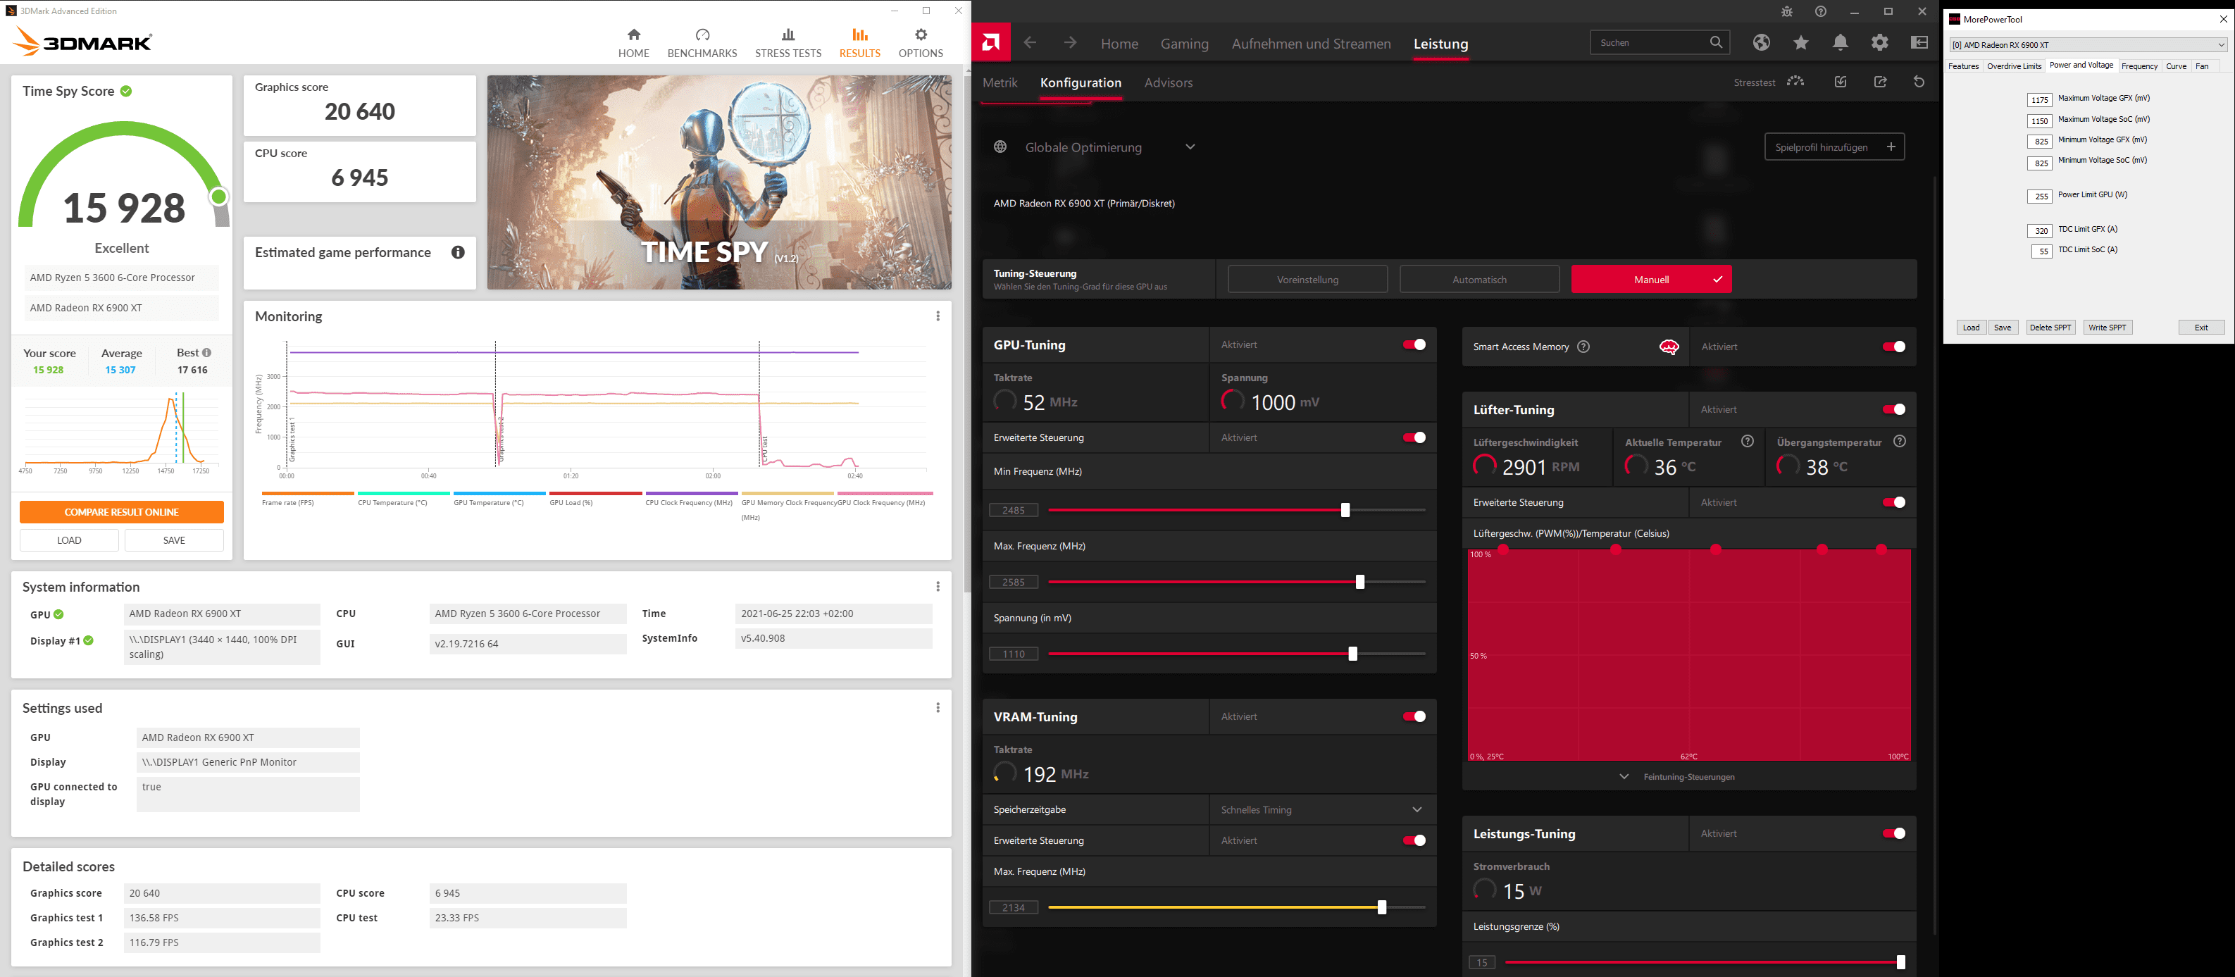
Task: Click COMPARE RESULT ONLINE button
Action: point(121,512)
